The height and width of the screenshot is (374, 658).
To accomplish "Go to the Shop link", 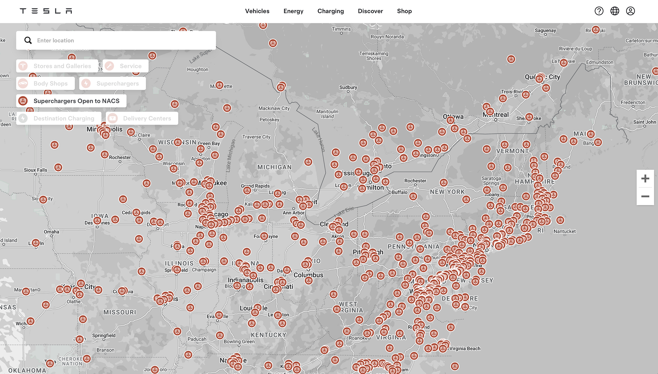I will [404, 11].
